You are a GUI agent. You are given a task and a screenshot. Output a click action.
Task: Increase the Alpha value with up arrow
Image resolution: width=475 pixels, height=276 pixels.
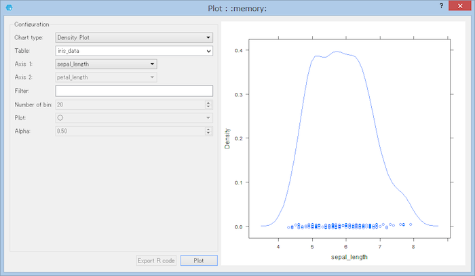(208, 129)
